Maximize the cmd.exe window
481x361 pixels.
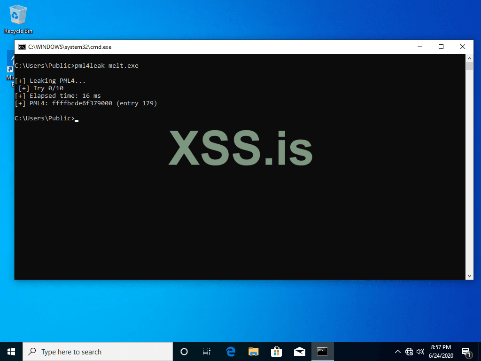[441, 47]
